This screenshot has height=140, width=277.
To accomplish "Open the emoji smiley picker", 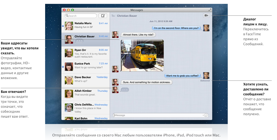I will click(206, 115).
